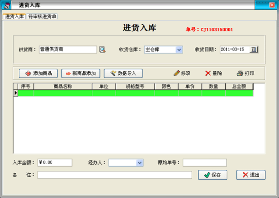Click the application icon in title bar
This screenshot has height=198, width=279.
point(7,6)
